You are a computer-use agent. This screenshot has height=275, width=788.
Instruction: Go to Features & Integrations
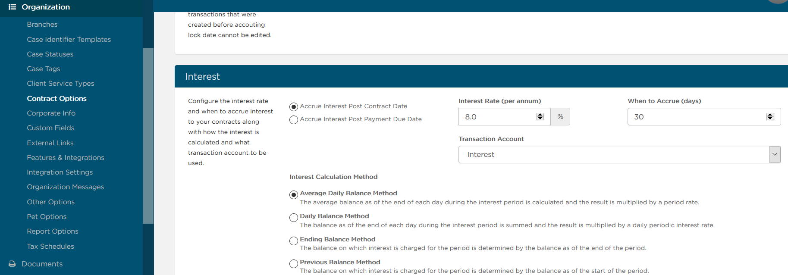click(x=66, y=158)
